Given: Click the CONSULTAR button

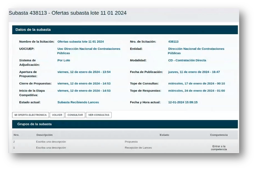Looking at the screenshot, I should (75, 115).
